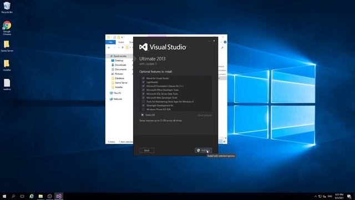This screenshot has height=200, width=355.
Task: Click the Reset Defaults link
Action: click(x=205, y=115)
